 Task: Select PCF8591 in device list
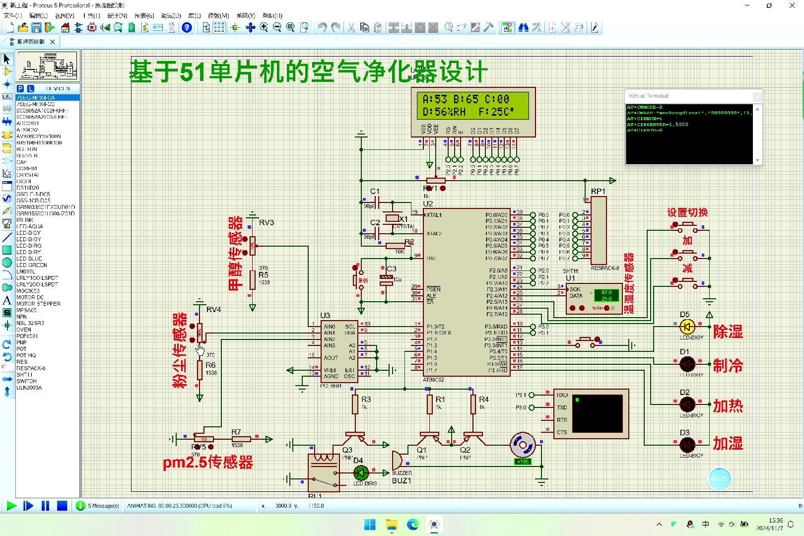(x=47, y=336)
